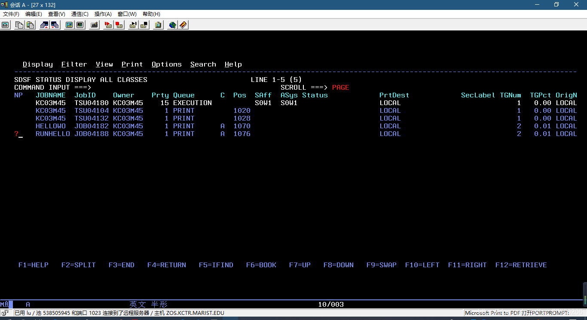The image size is (587, 320).
Task: Click the paste toolbar icon
Action: (x=30, y=25)
